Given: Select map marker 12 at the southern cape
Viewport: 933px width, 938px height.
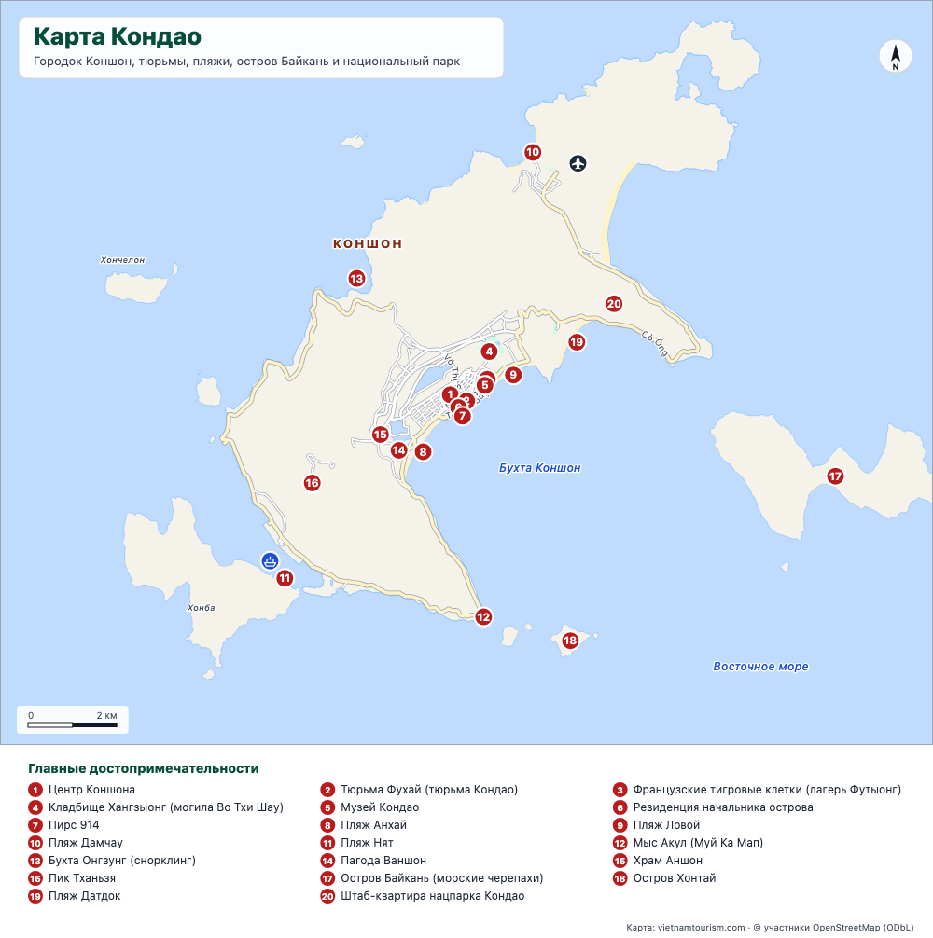Looking at the screenshot, I should 483,616.
